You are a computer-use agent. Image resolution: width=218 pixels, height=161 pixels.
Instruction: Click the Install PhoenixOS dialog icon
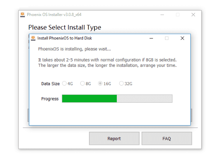[x=33, y=38]
